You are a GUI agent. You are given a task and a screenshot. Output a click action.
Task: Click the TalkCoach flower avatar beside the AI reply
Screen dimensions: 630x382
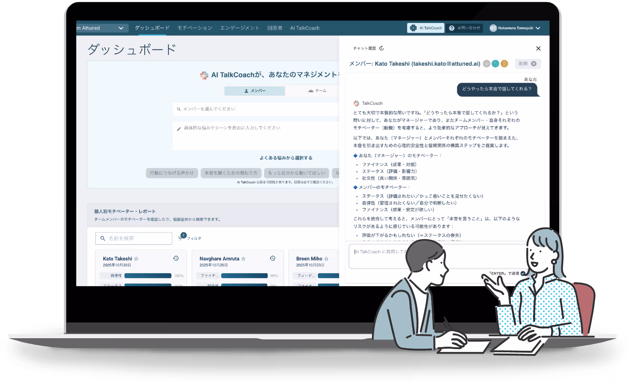point(356,103)
